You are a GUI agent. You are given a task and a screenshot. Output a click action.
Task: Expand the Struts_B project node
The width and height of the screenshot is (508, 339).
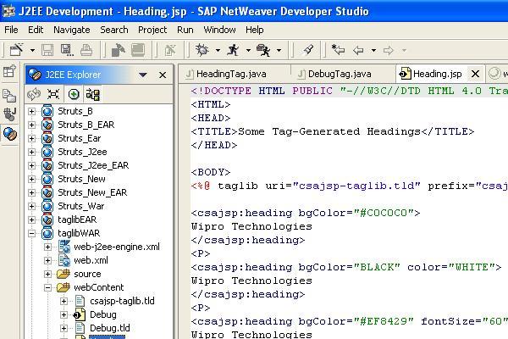click(32, 111)
